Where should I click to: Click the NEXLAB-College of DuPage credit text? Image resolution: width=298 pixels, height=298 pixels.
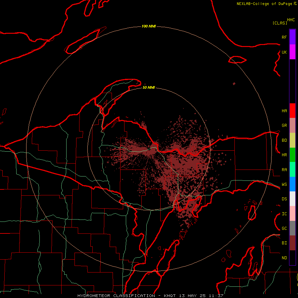pos(264,4)
